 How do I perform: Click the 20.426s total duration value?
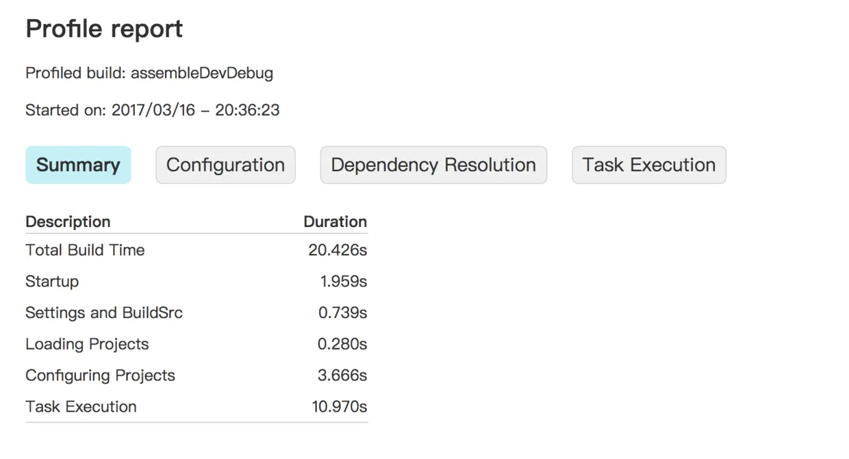tap(338, 250)
